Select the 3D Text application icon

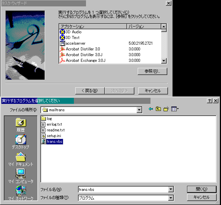pos(62,38)
